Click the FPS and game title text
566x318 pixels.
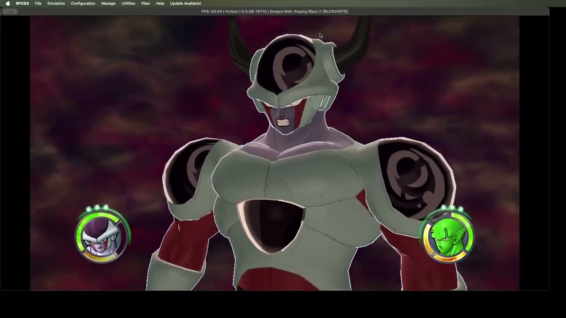274,11
